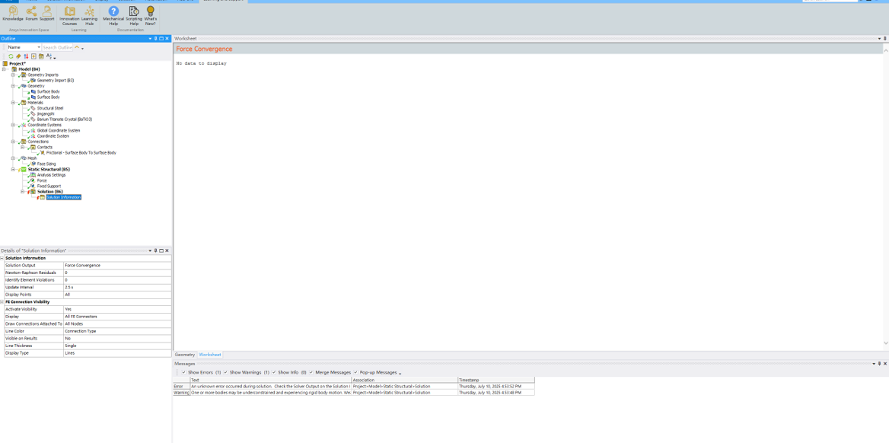Select the Force load item
This screenshot has height=443, width=889.
(42, 180)
